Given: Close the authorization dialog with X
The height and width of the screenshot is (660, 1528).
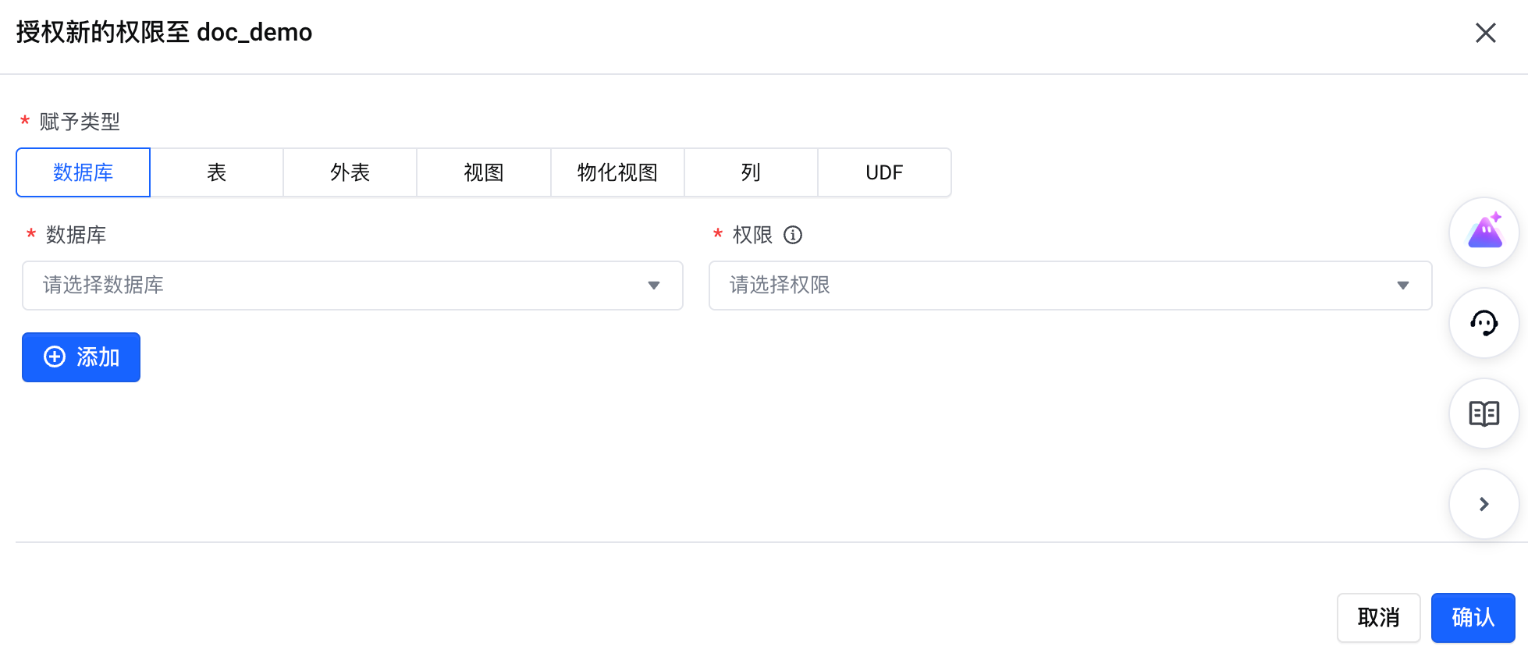Looking at the screenshot, I should click(1485, 33).
